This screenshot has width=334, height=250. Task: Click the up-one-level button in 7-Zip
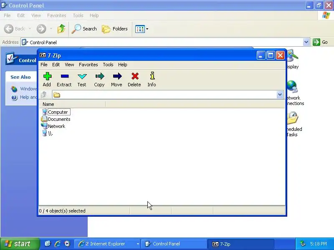(x=44, y=95)
